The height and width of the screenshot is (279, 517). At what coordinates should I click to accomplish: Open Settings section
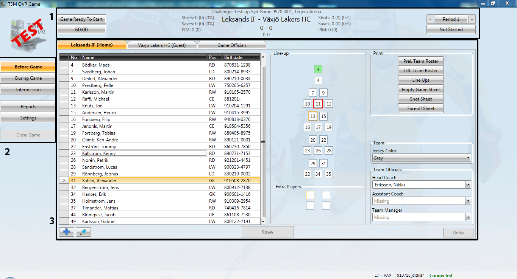coord(28,118)
